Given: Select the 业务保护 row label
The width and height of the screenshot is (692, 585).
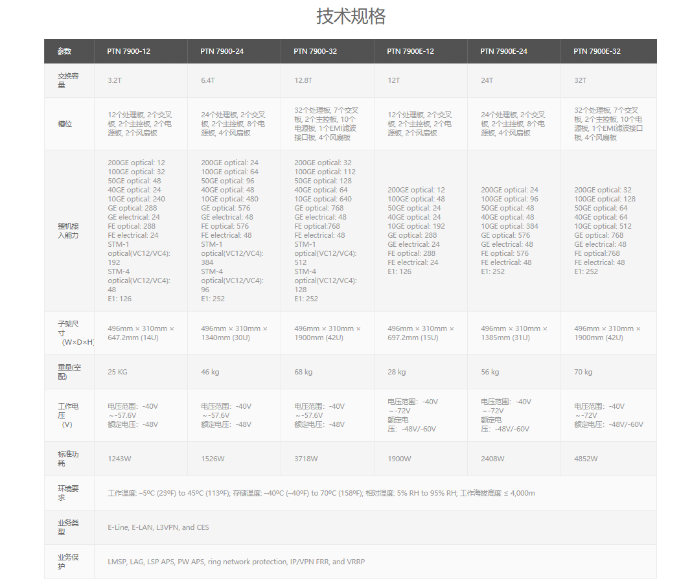Looking at the screenshot, I should pyautogui.click(x=69, y=562).
